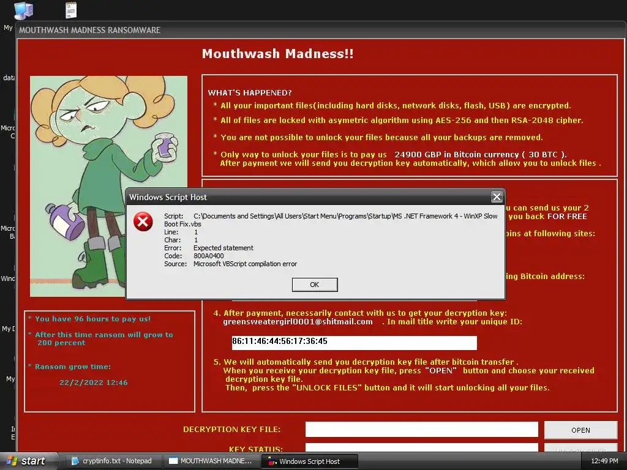Open the Start menu
The image size is (627, 470).
point(28,461)
